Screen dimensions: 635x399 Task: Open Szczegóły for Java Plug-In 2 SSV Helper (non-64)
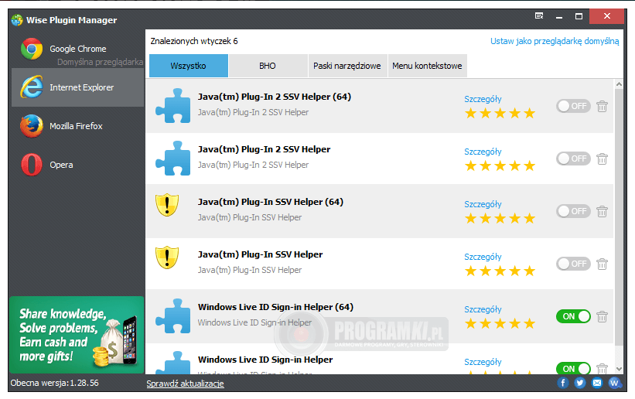pos(483,152)
